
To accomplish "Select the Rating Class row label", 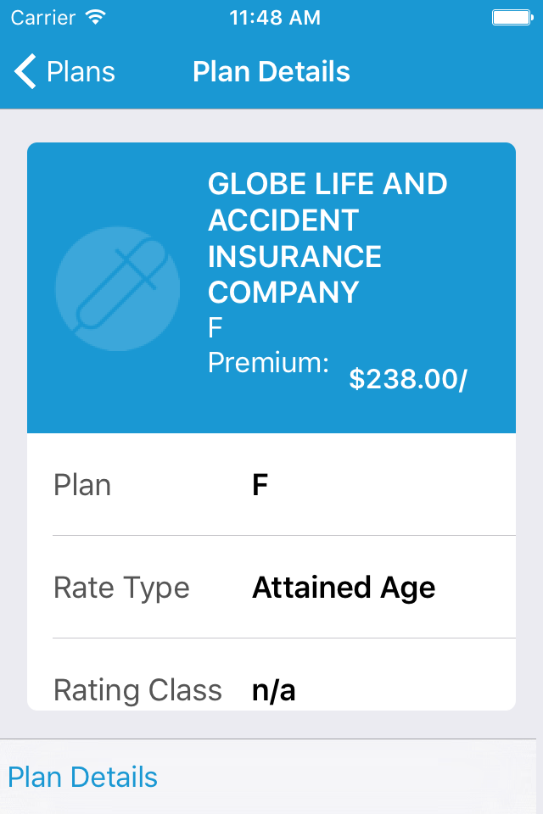I will 137,690.
